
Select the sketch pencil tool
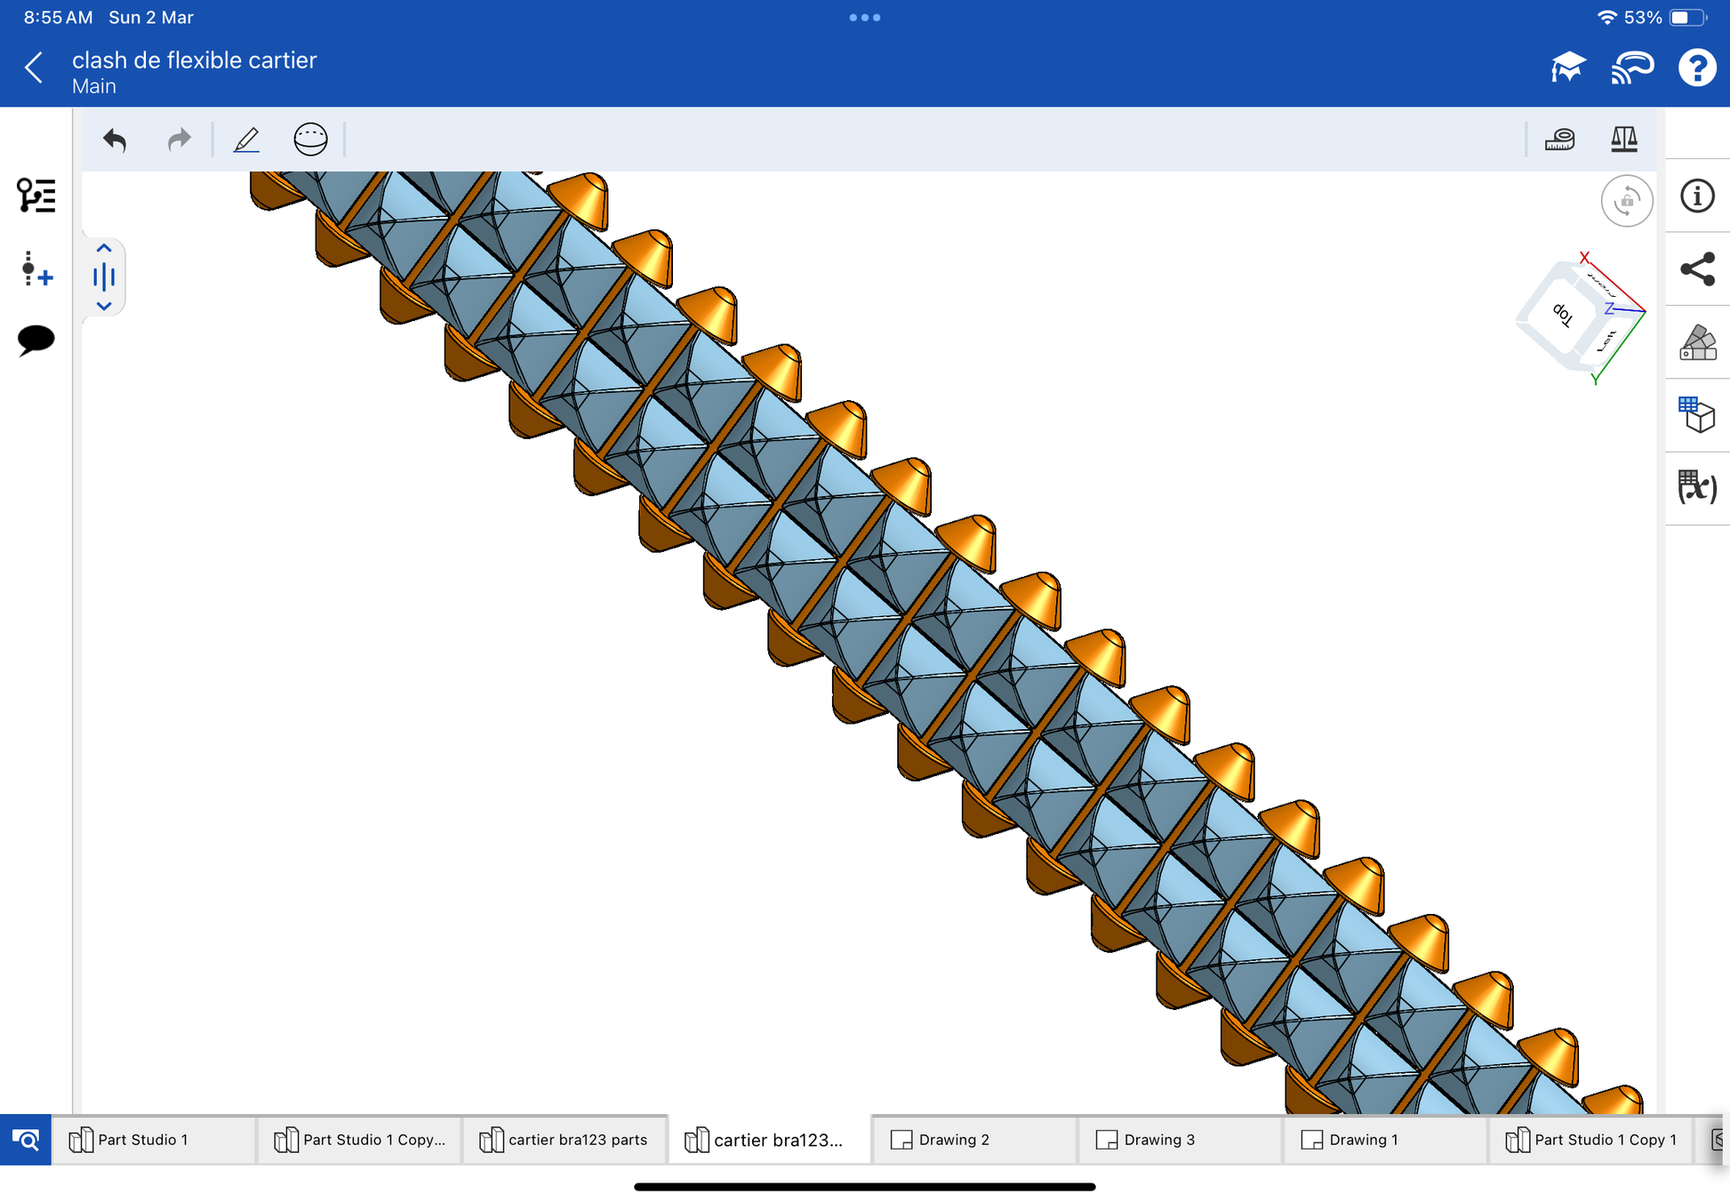click(246, 140)
